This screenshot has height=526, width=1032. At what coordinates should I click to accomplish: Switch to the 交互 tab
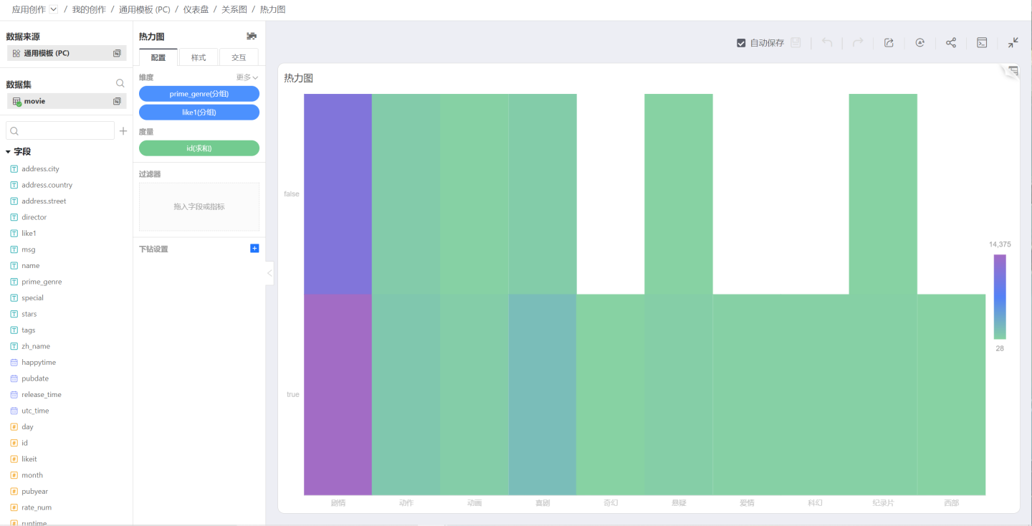click(x=239, y=57)
